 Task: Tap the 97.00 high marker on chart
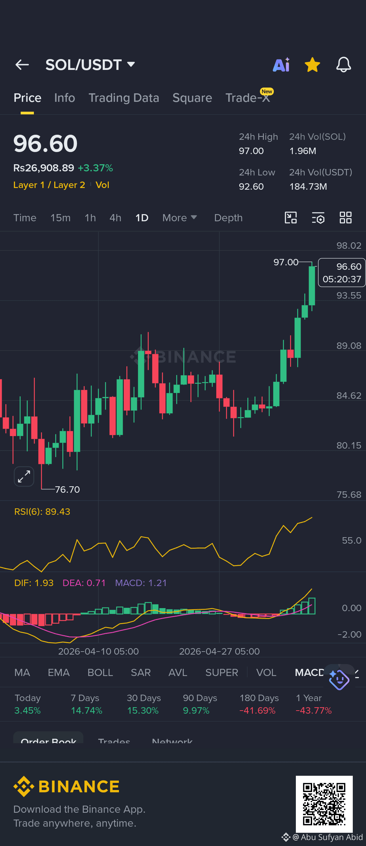[286, 262]
